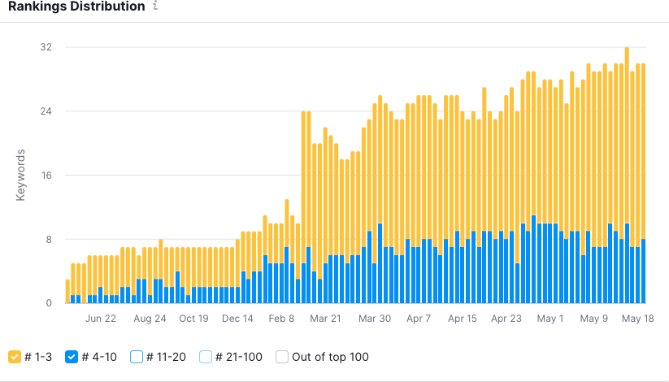Select the # 11-20 legend label
This screenshot has height=382, width=669.
[166, 357]
